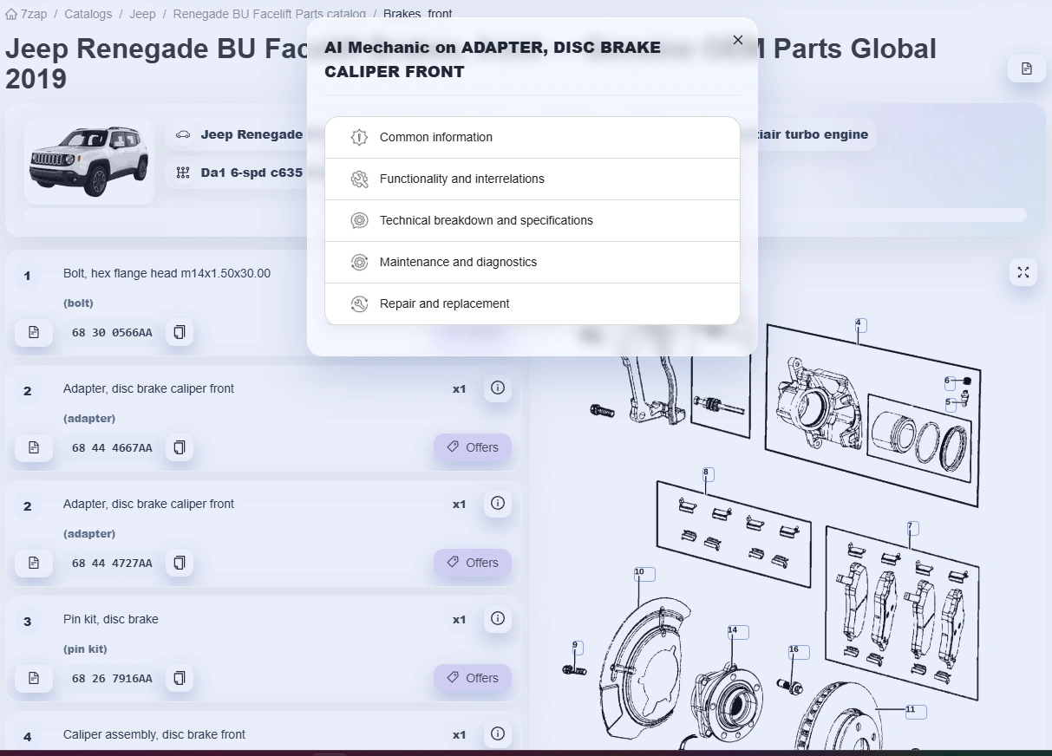Expand the parts diagram to fullscreen
Screen dimensions: 1052x756
(x=1023, y=272)
